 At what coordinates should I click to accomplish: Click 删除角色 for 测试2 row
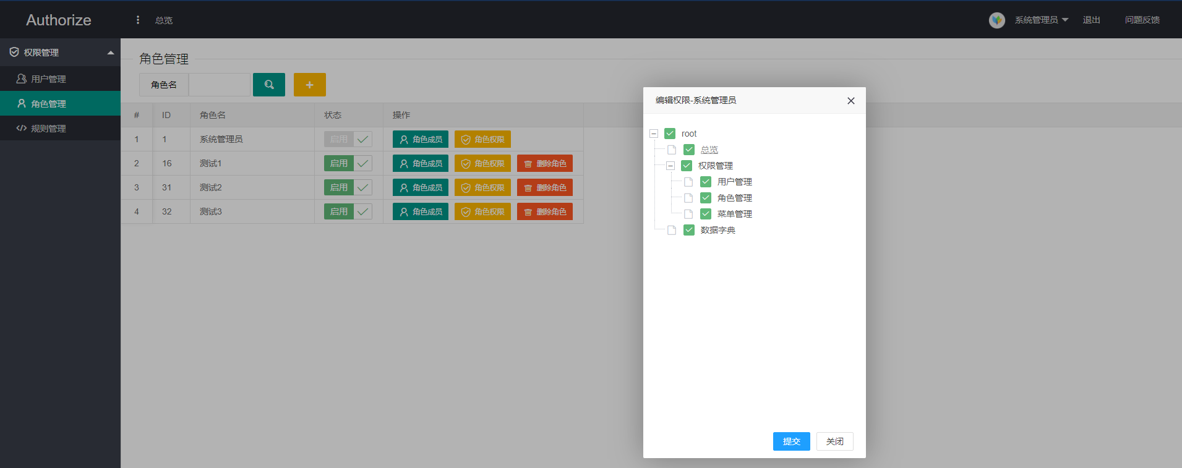545,187
